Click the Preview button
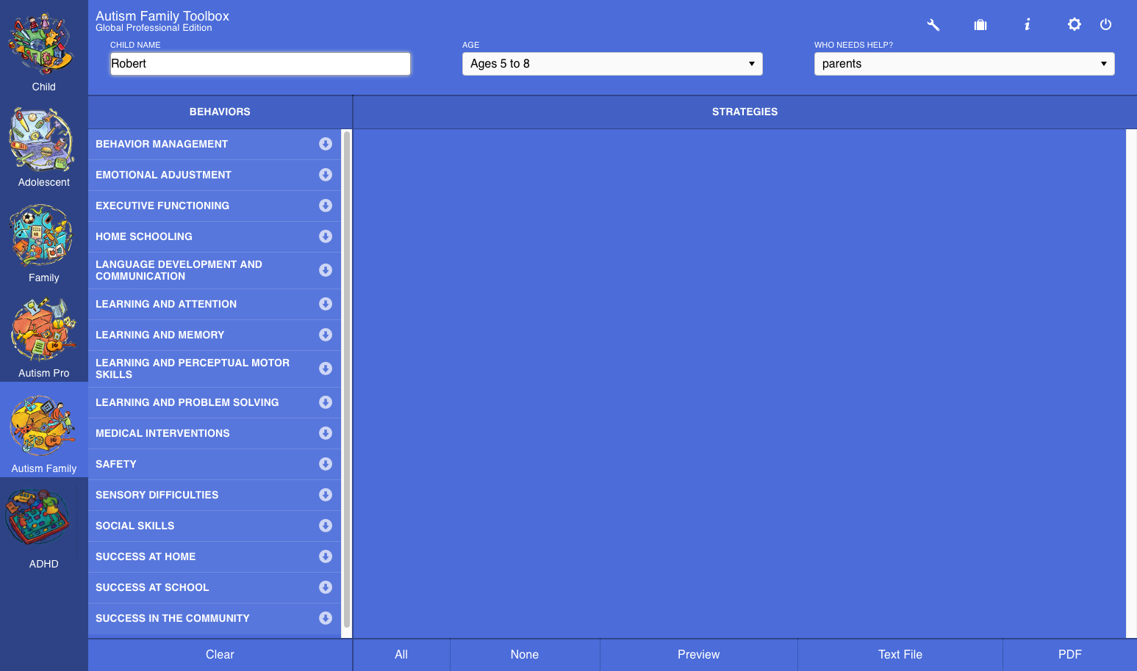The width and height of the screenshot is (1137, 671). click(x=698, y=655)
